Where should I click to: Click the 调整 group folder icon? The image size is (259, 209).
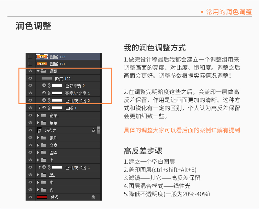click(43, 71)
